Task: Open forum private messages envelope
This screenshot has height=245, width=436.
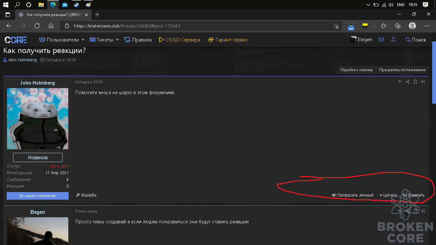Action: [381, 40]
